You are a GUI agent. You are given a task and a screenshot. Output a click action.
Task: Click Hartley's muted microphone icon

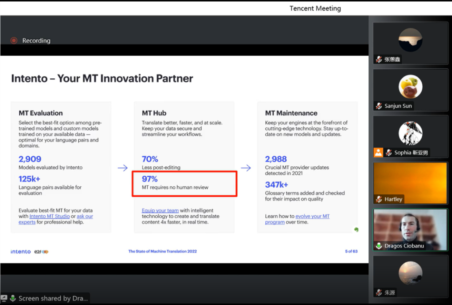point(379,199)
